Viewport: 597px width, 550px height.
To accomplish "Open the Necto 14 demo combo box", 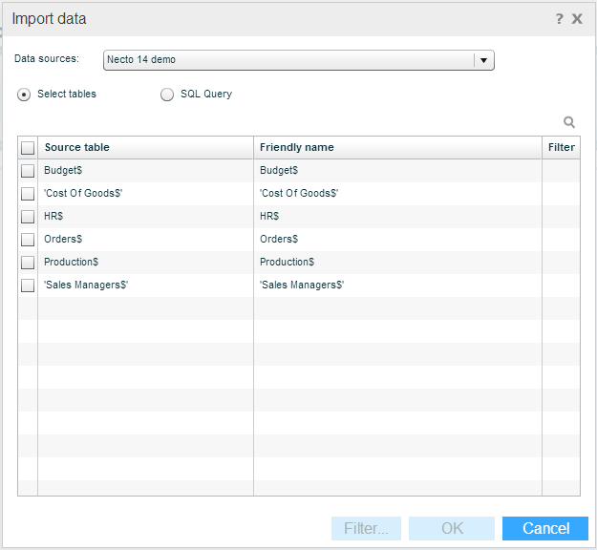I will [x=288, y=60].
